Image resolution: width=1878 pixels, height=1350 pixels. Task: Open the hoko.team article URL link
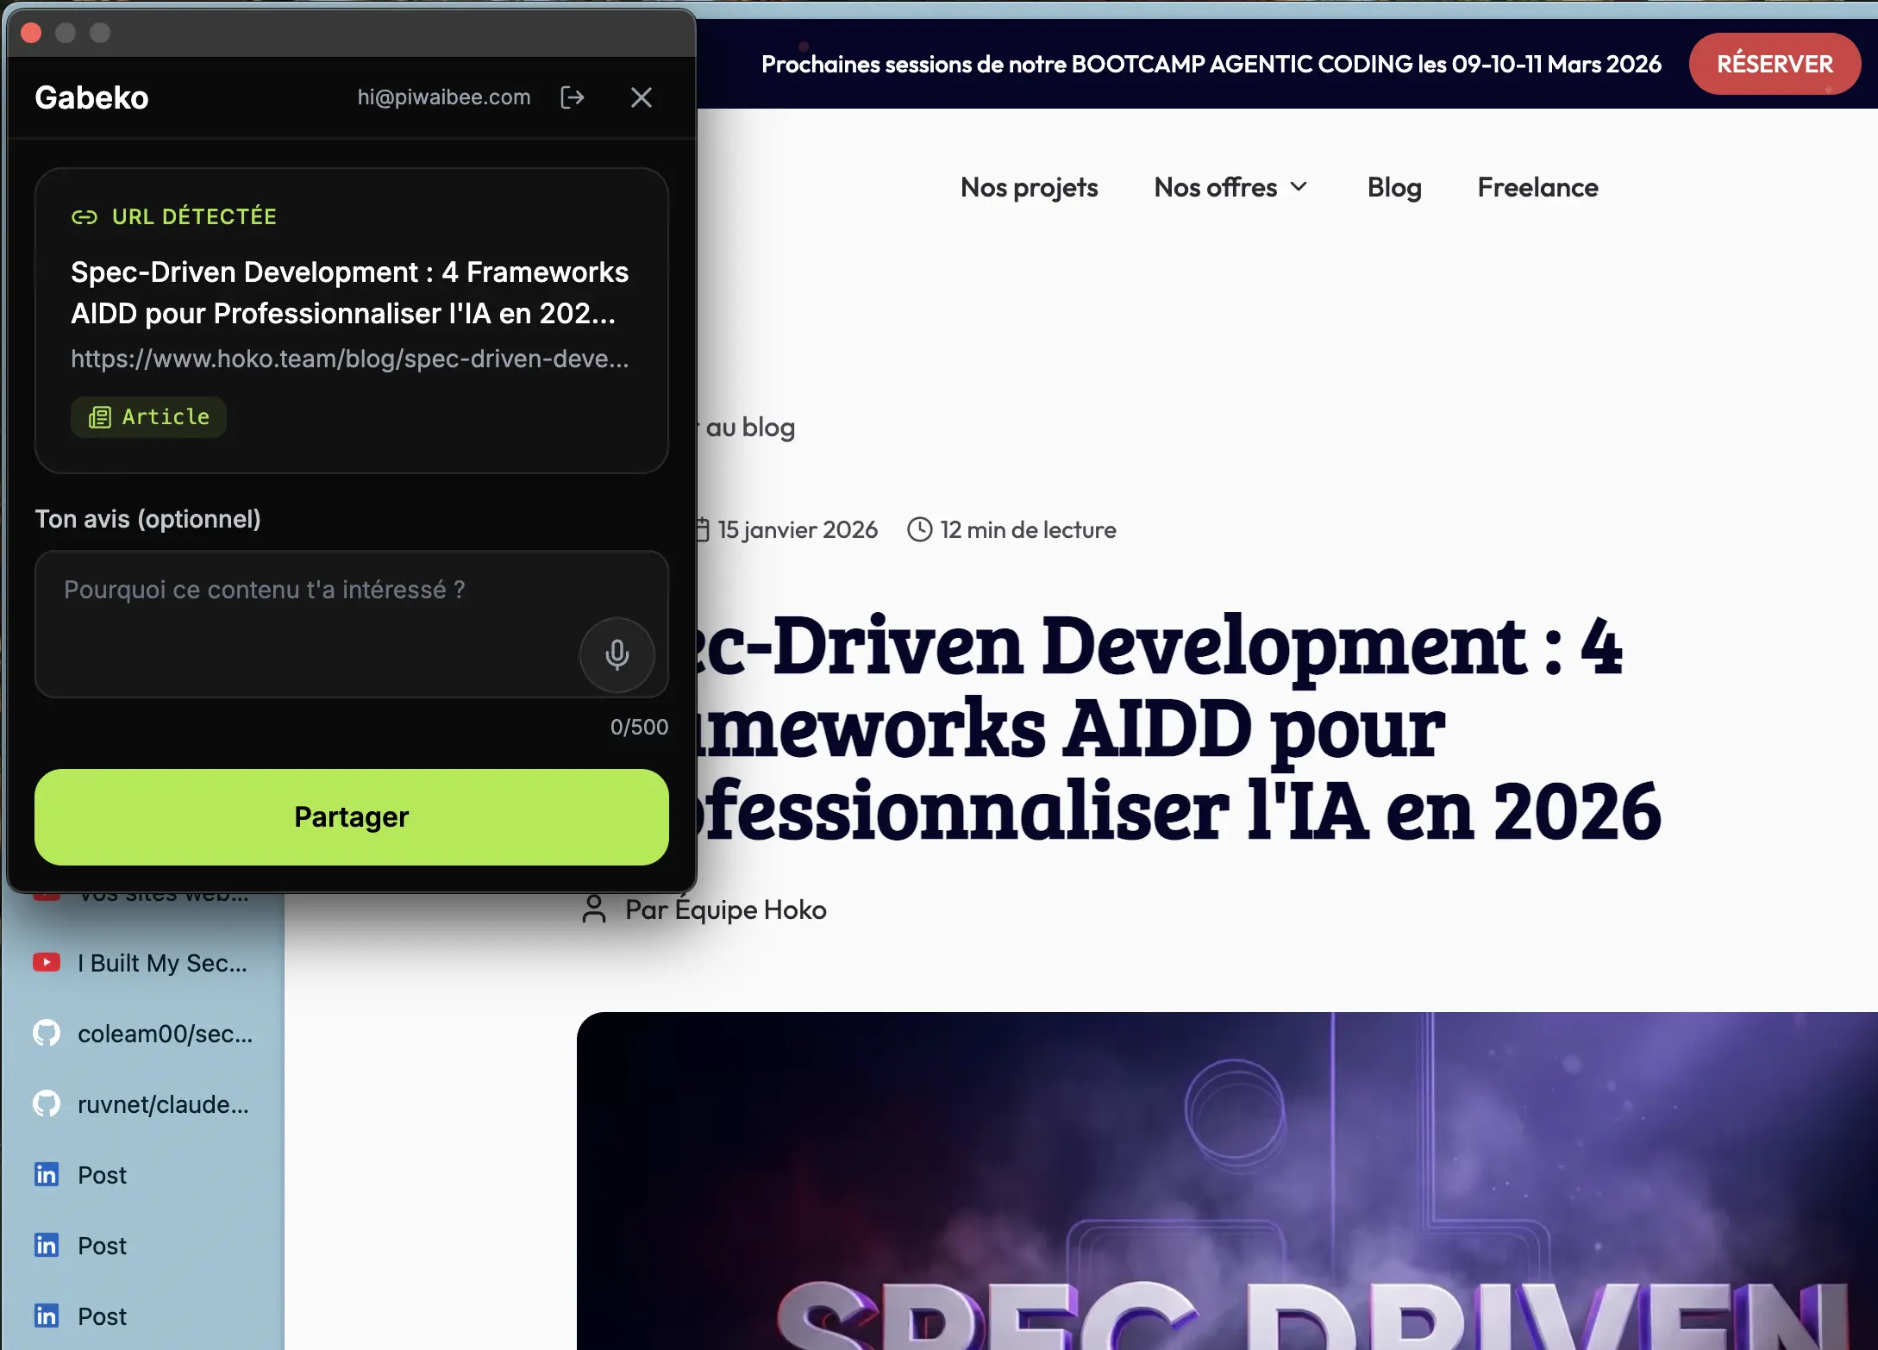350,359
